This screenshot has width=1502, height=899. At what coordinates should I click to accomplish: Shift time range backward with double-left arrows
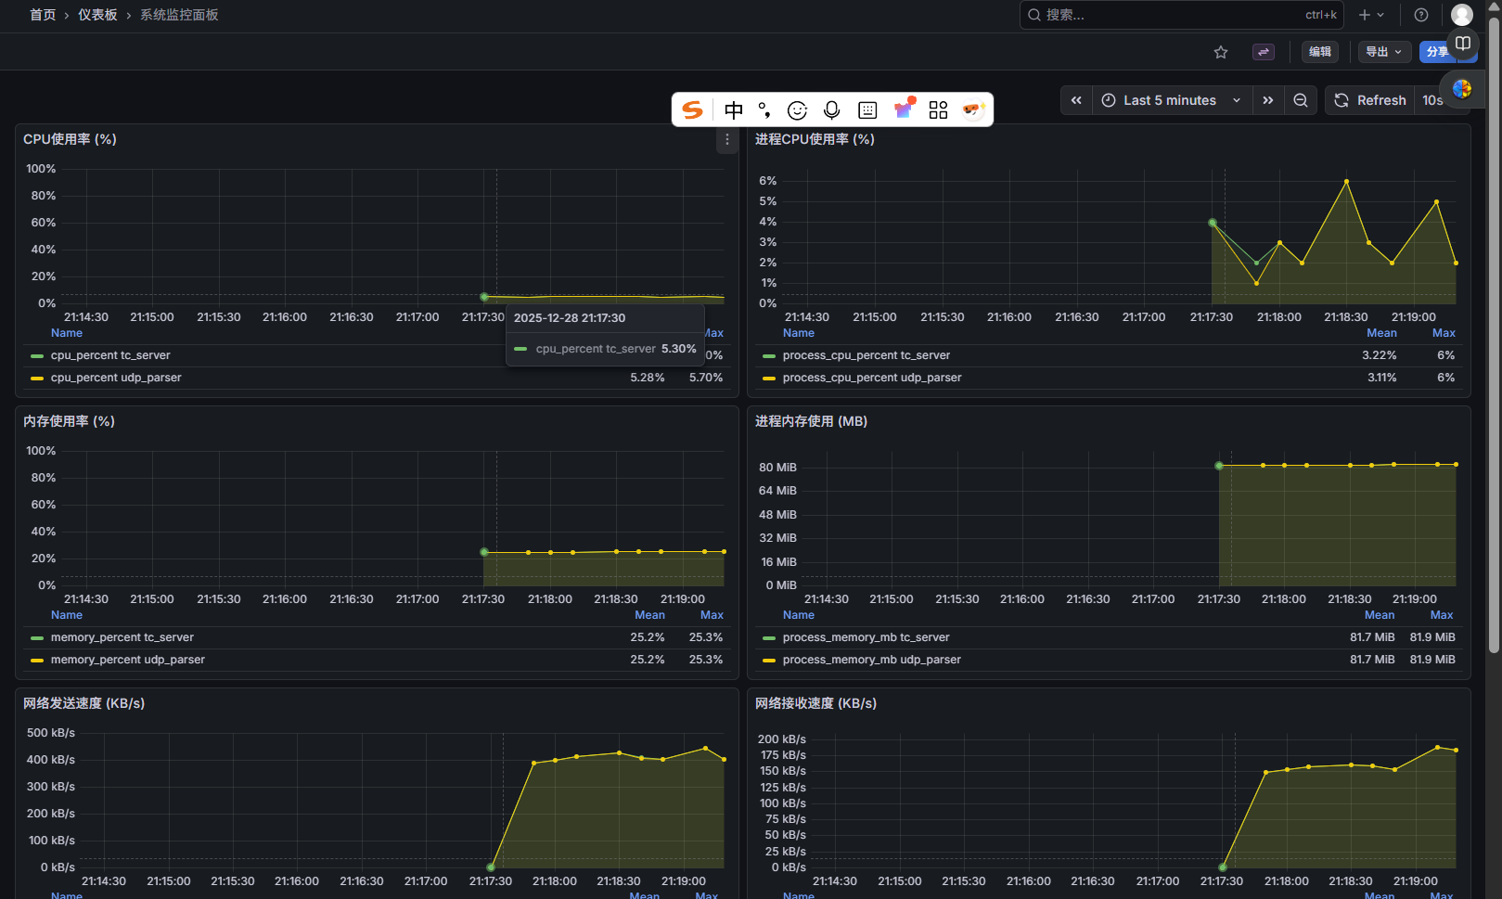pos(1076,100)
